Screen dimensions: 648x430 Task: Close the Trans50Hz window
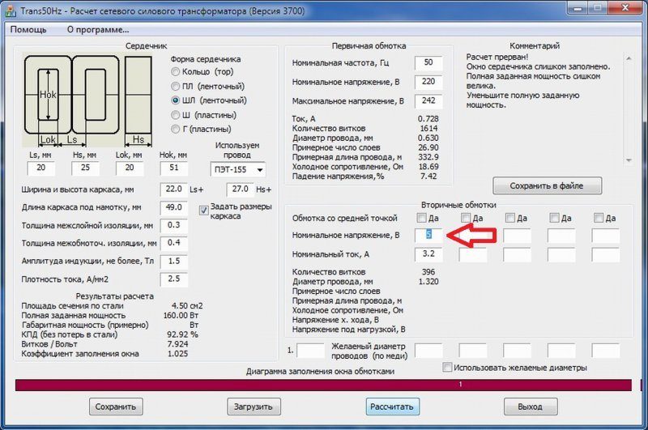(625, 8)
